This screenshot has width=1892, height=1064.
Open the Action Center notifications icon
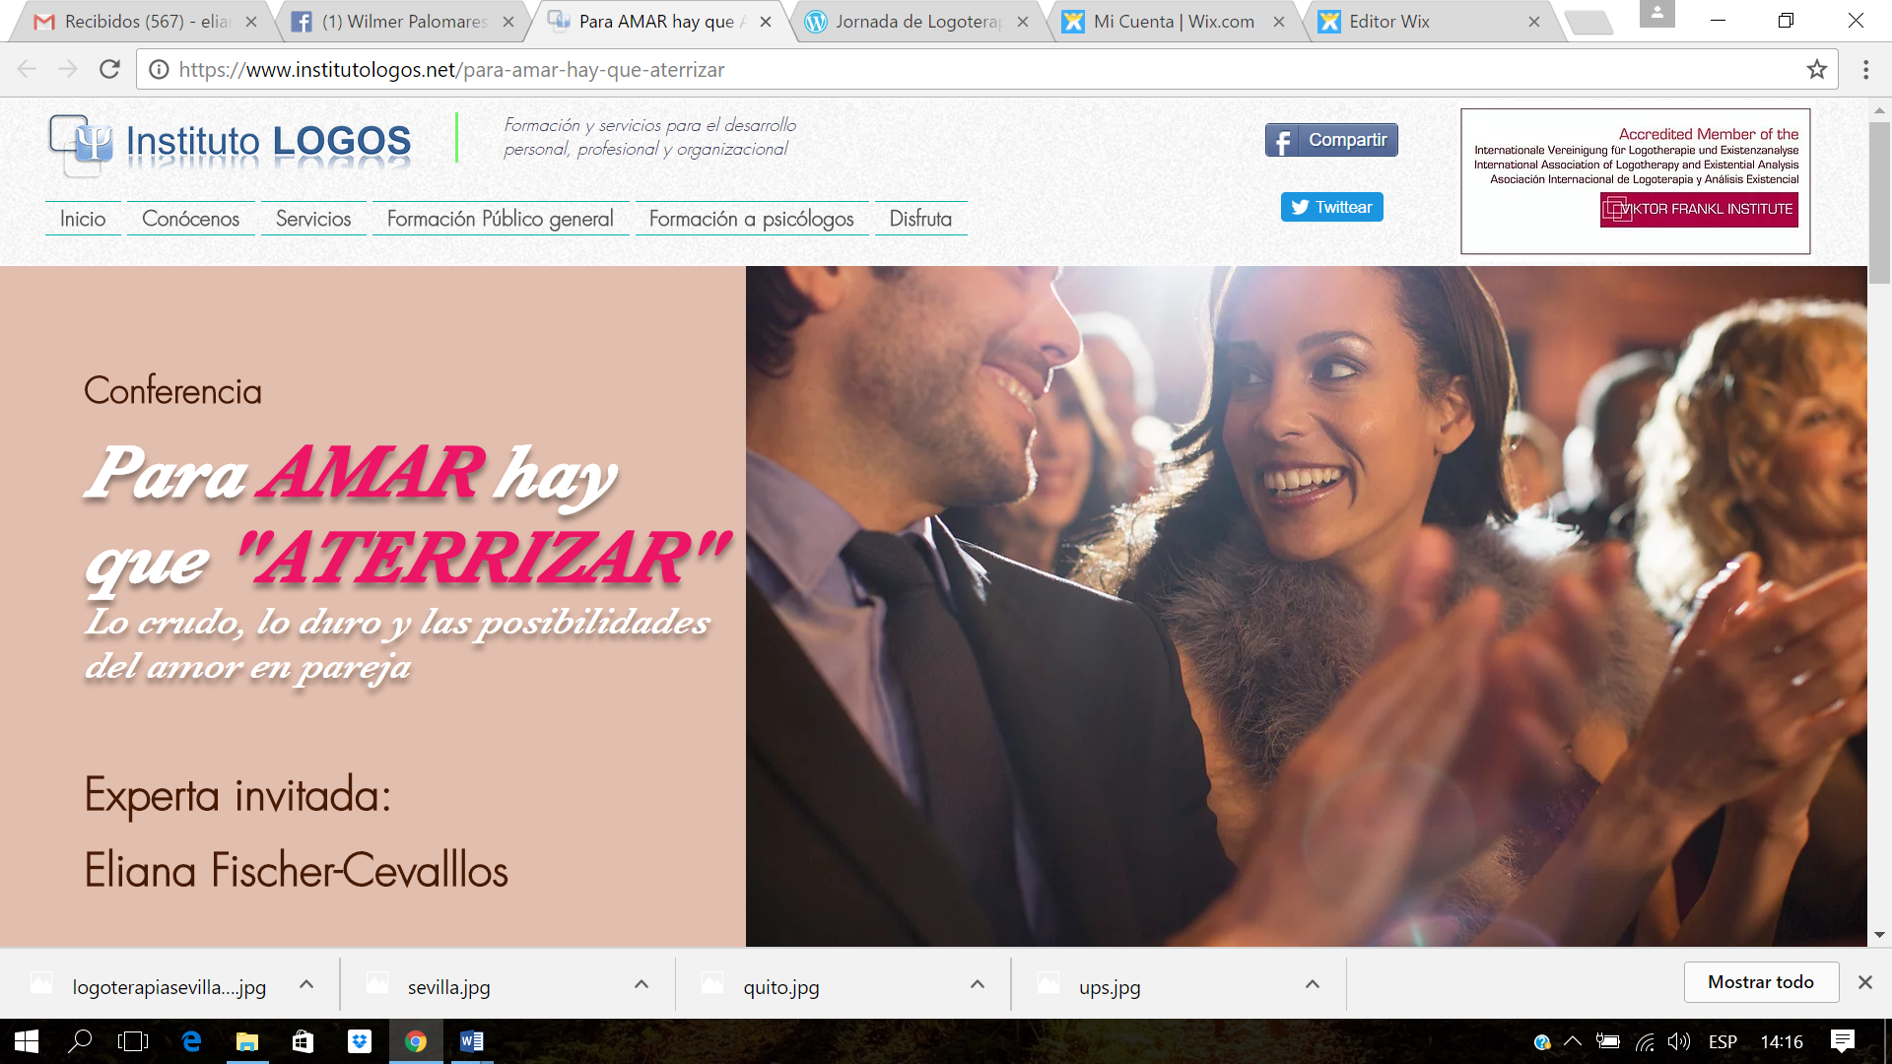tap(1842, 1041)
